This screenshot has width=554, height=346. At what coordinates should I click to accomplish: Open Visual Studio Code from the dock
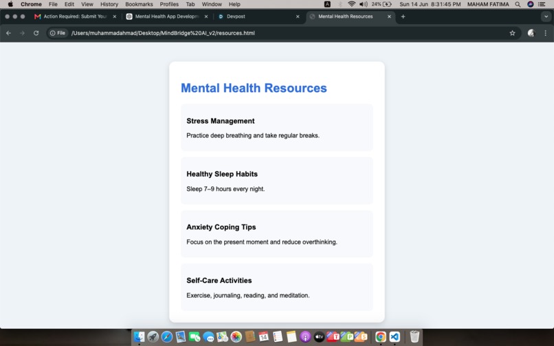click(395, 337)
